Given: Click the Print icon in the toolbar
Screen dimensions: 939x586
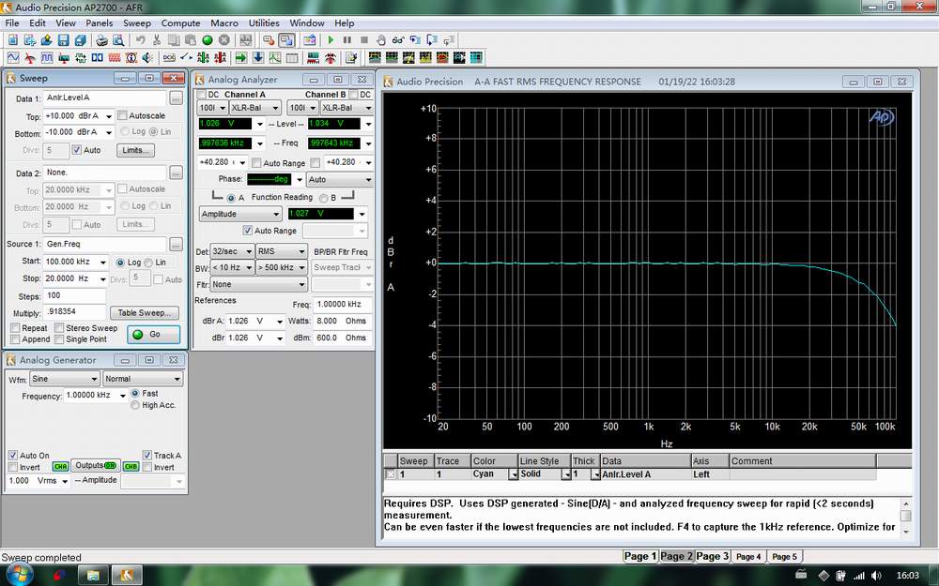Looking at the screenshot, I should (x=101, y=40).
